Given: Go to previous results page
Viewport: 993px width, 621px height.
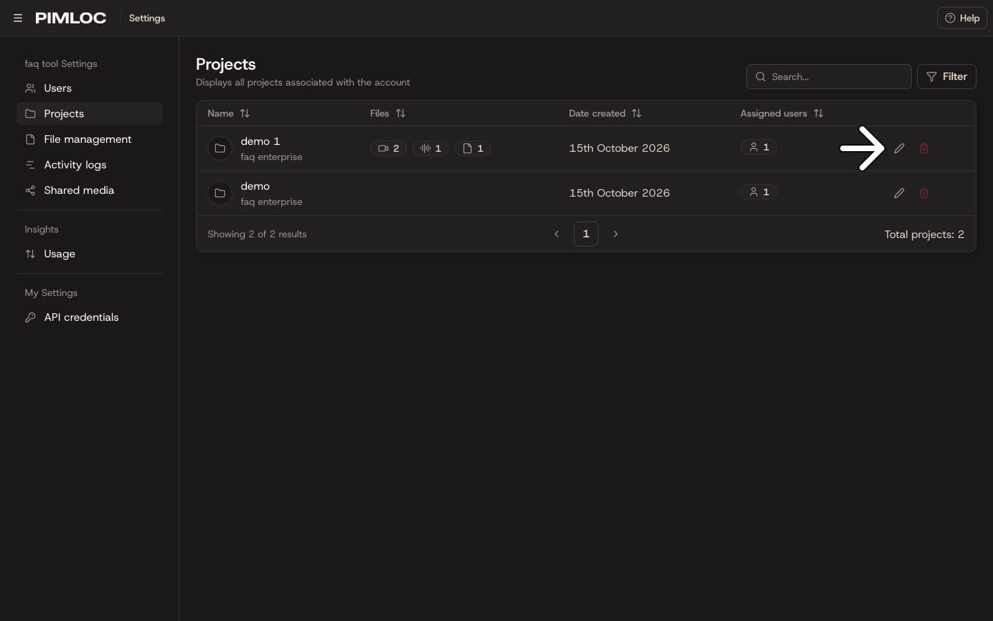Looking at the screenshot, I should [x=556, y=234].
